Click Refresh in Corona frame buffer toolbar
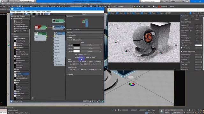204x114 pixels. pos(136,13)
